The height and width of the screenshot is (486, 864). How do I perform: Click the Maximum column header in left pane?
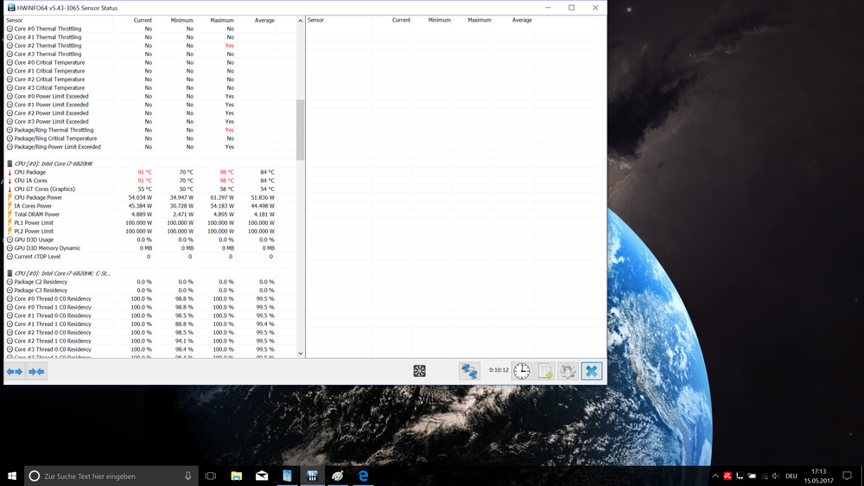click(222, 20)
